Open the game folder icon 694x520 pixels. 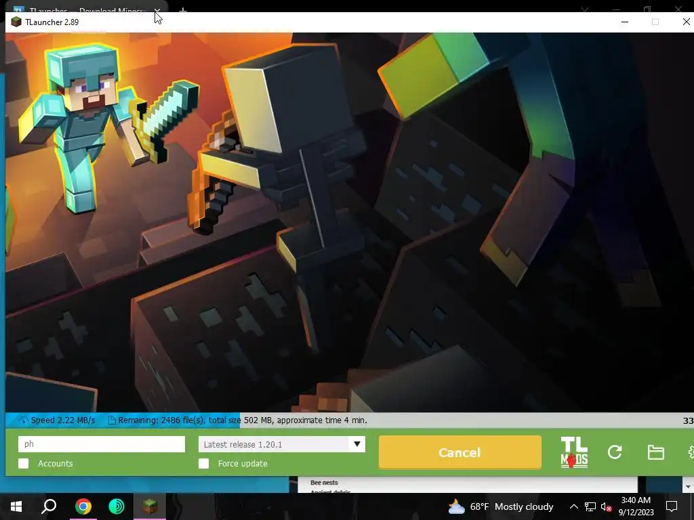pos(655,452)
